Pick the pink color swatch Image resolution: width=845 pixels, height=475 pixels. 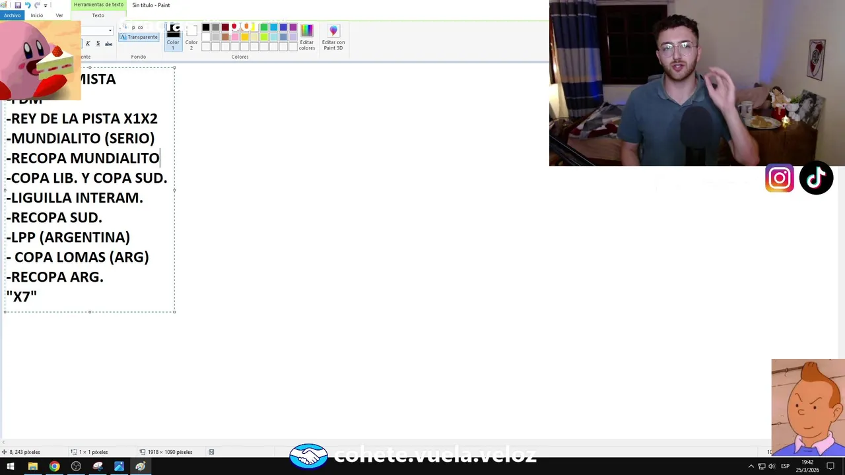pyautogui.click(x=235, y=37)
